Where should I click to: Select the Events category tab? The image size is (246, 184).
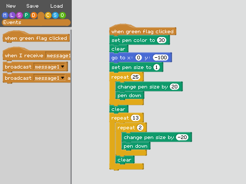[x=36, y=22]
